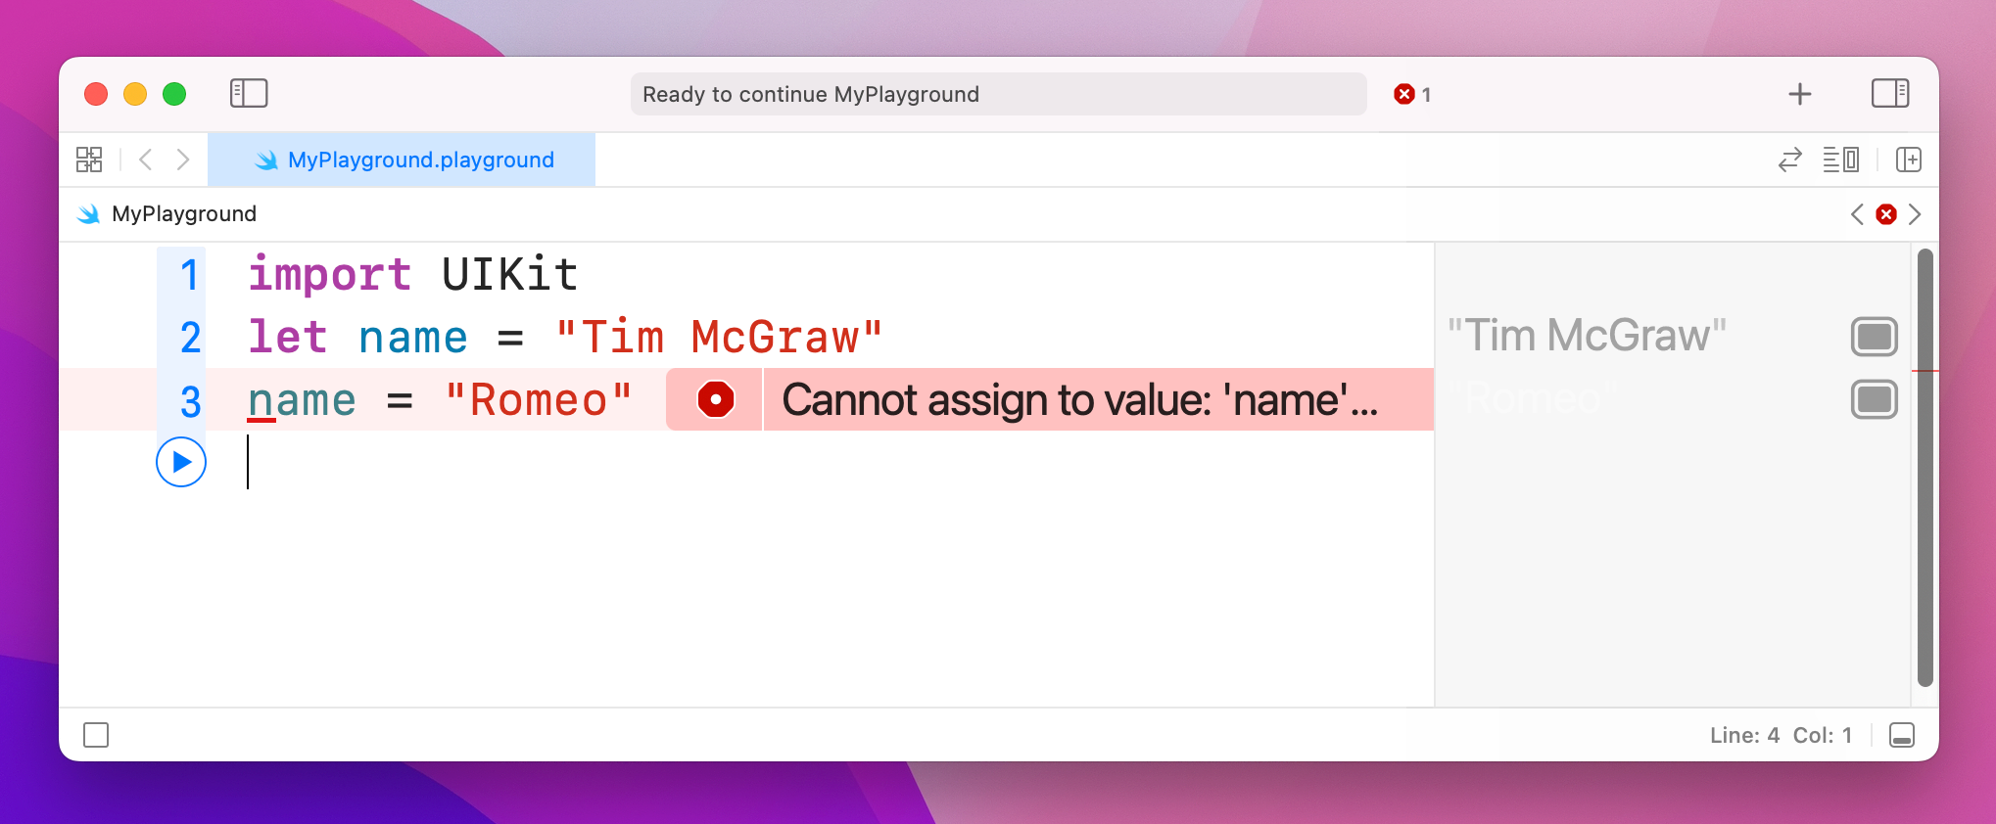Toggle the bottom panel button at bottom right
This screenshot has width=1996, height=824.
[x=1902, y=735]
